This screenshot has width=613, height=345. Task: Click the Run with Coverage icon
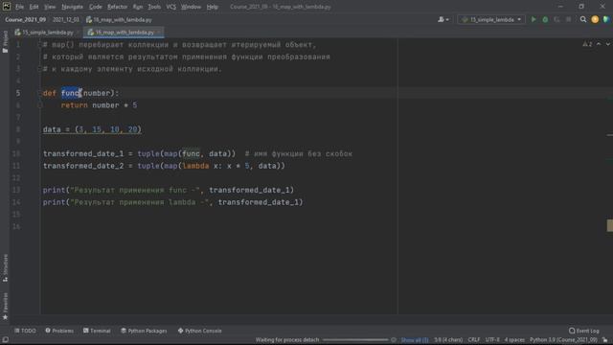tap(556, 19)
